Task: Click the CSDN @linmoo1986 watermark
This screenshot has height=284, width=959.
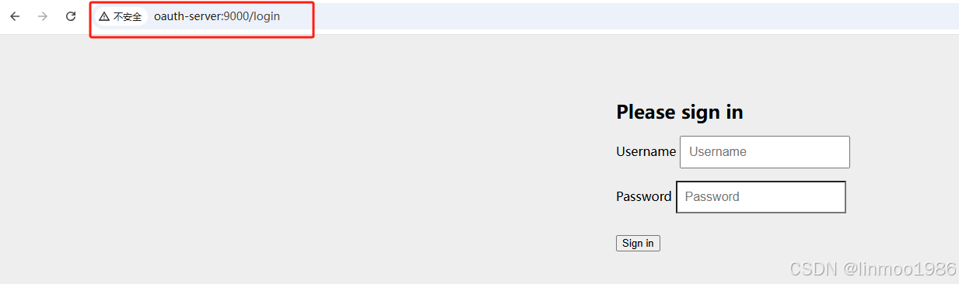Action: point(873,269)
